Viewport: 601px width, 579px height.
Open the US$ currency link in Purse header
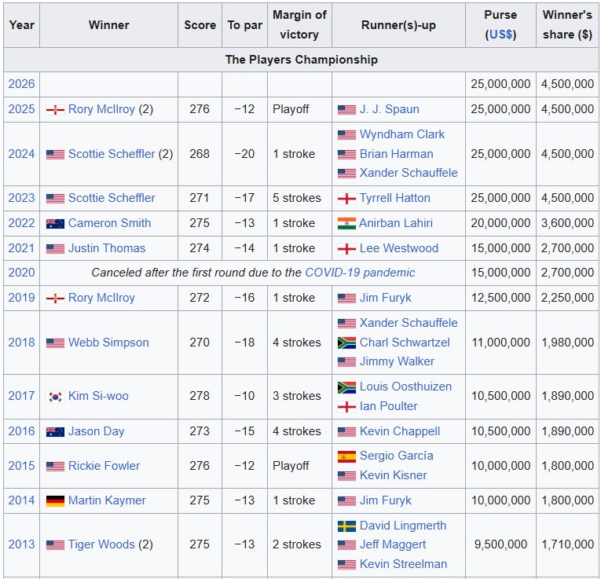pyautogui.click(x=500, y=35)
